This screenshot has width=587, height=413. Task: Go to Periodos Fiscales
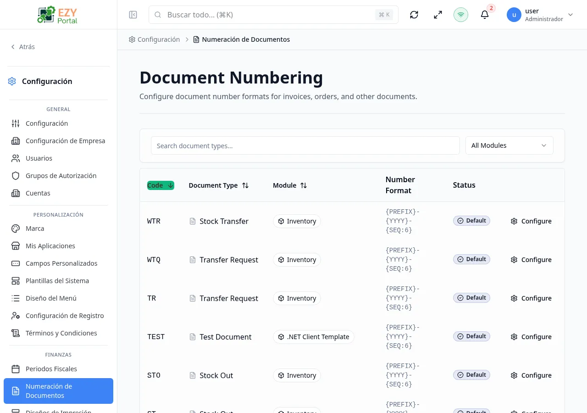[58, 369]
